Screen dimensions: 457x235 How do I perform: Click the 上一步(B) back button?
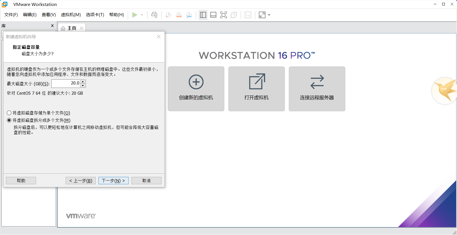click(x=81, y=181)
